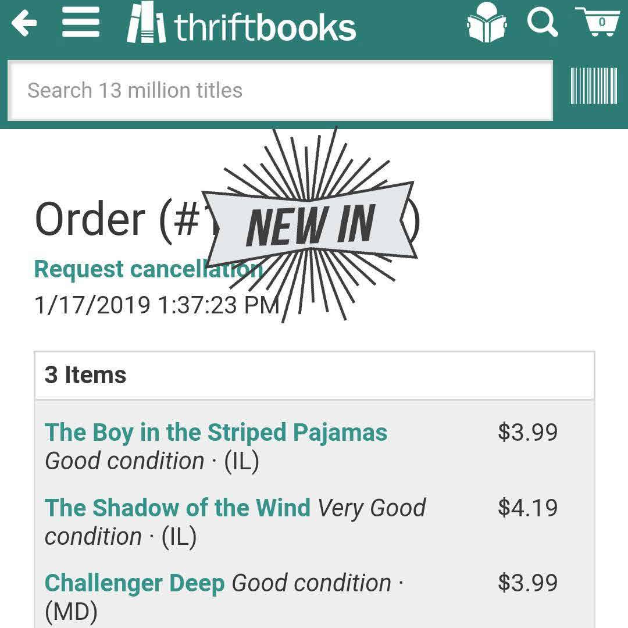628x628 pixels.
Task: Scan a barcode with the barcode icon
Action: pyautogui.click(x=594, y=86)
